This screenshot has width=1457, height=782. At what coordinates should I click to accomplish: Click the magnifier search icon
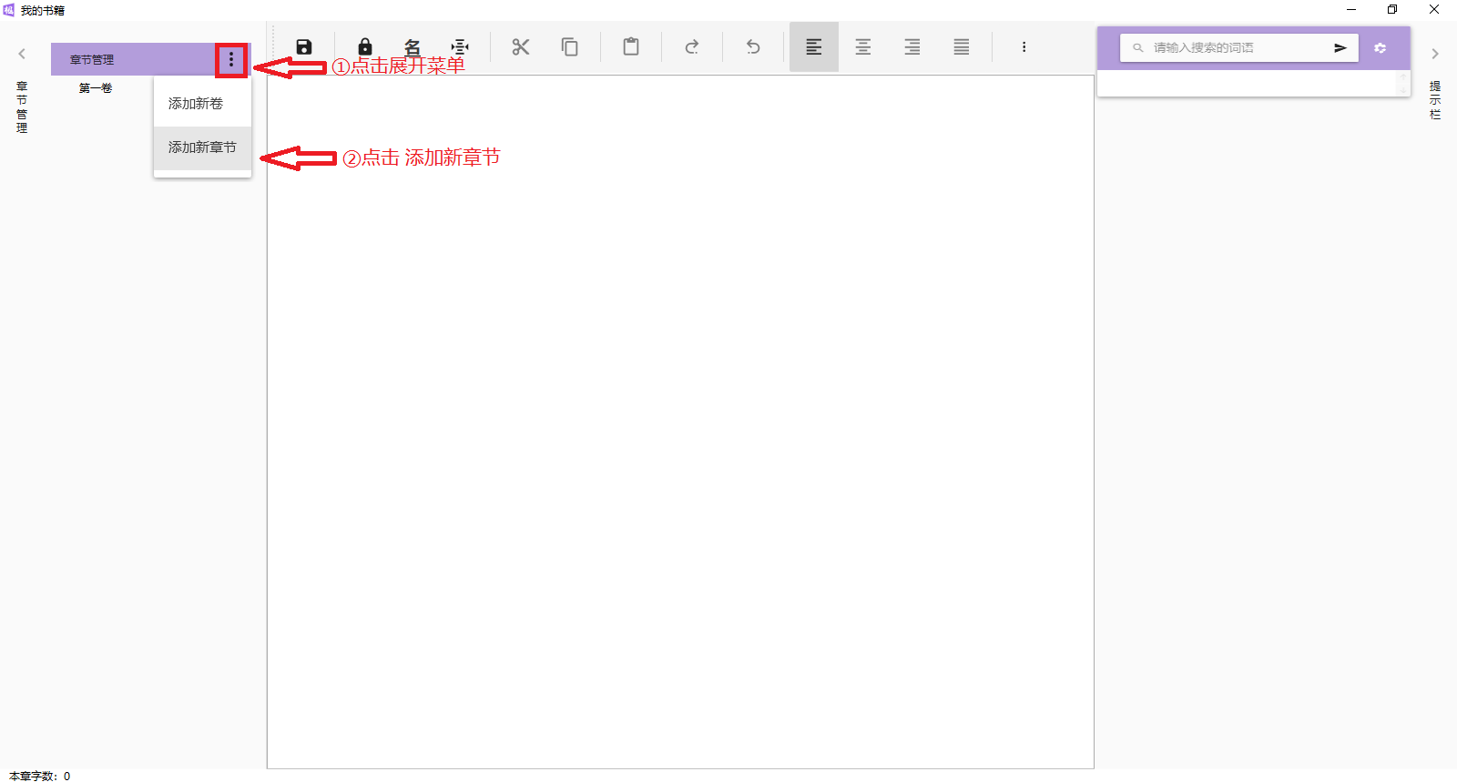(x=1138, y=47)
